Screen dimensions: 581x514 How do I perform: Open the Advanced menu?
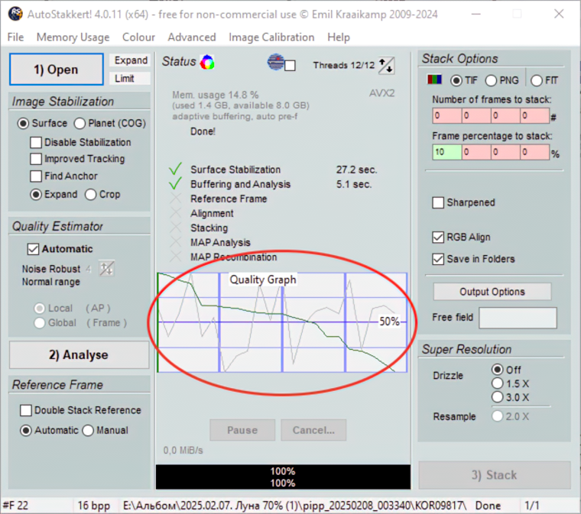tap(192, 37)
